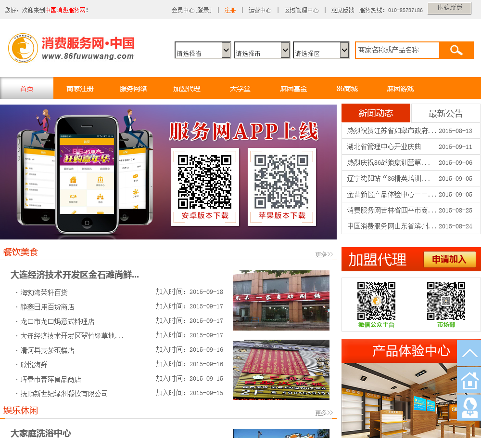Click the 86fuwuwang site logo
The image size is (481, 438).
[x=71, y=48]
